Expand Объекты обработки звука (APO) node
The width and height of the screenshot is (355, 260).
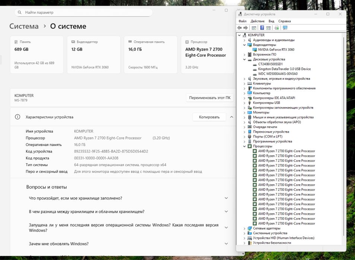(x=244, y=122)
